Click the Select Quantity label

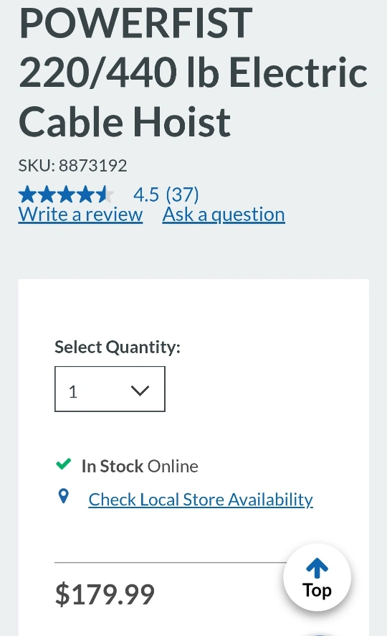point(118,347)
